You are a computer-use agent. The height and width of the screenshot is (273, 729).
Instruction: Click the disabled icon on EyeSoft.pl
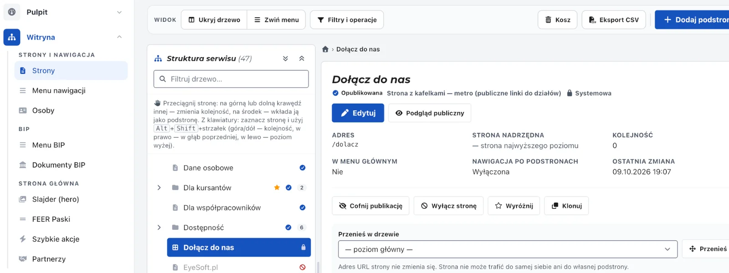point(303,267)
